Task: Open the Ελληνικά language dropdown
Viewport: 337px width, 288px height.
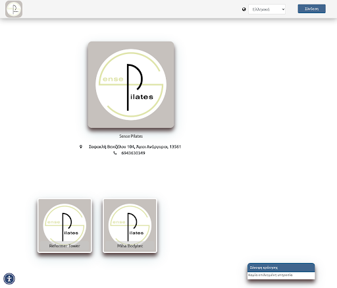Action: point(267,9)
